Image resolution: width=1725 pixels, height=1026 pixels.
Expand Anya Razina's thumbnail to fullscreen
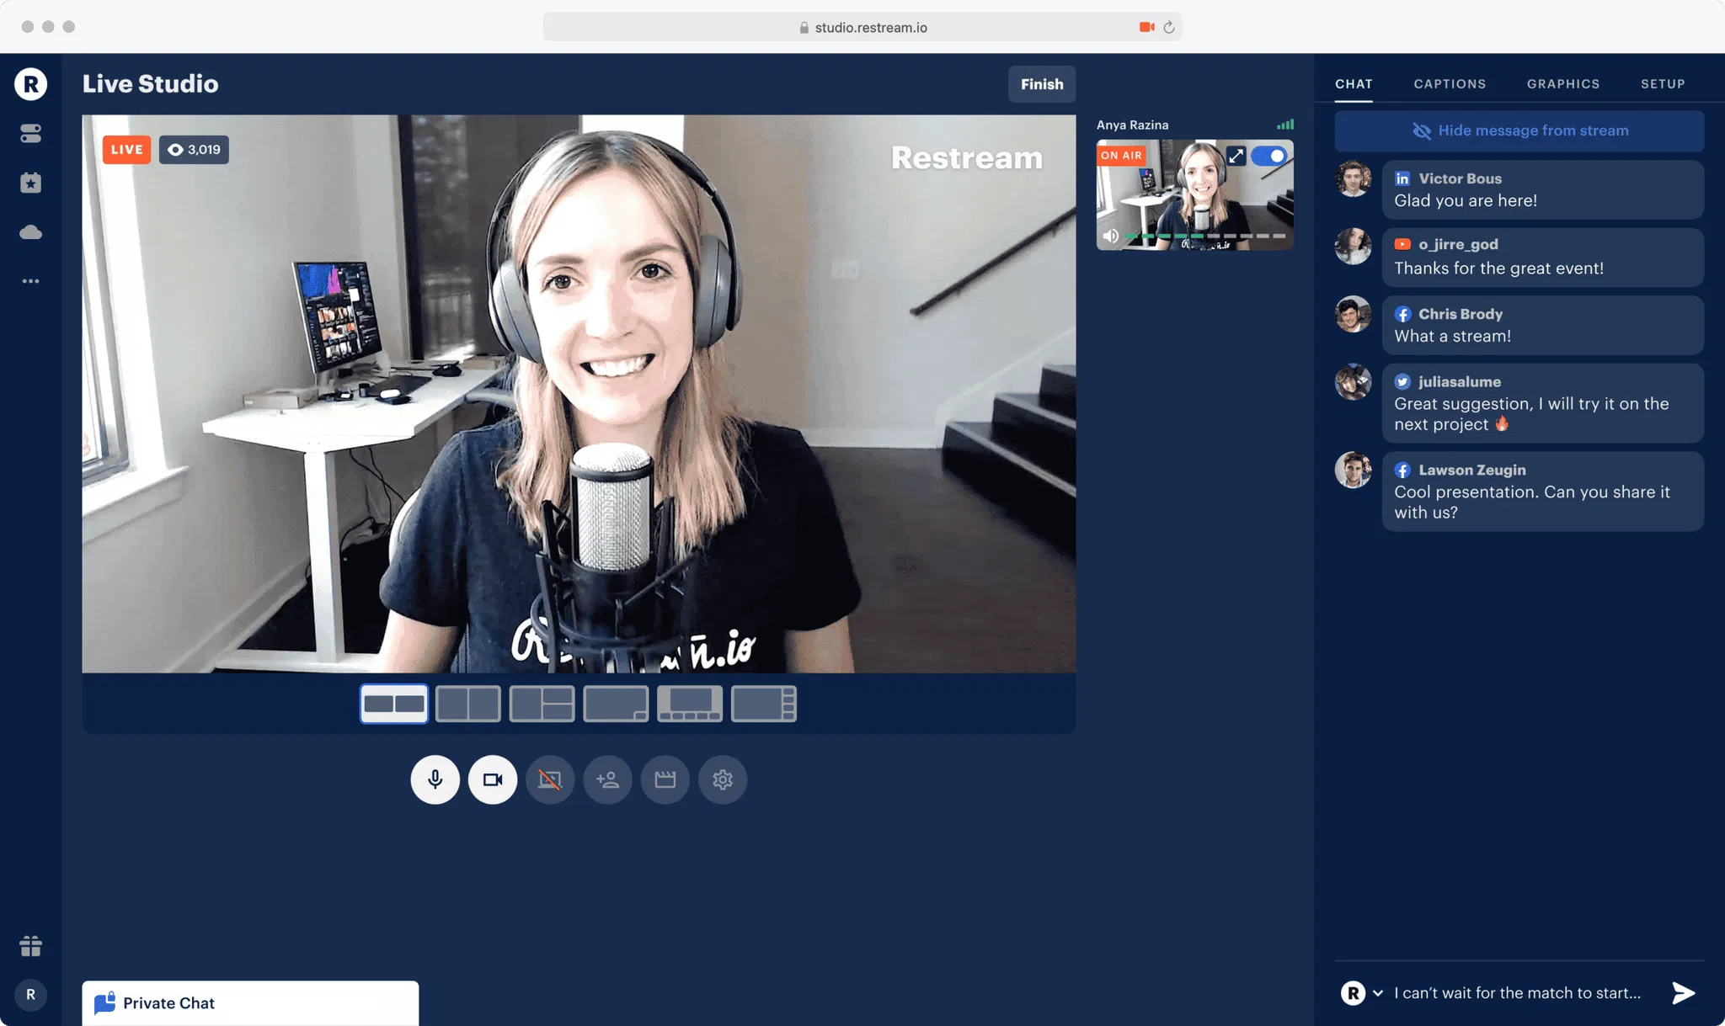tap(1236, 156)
